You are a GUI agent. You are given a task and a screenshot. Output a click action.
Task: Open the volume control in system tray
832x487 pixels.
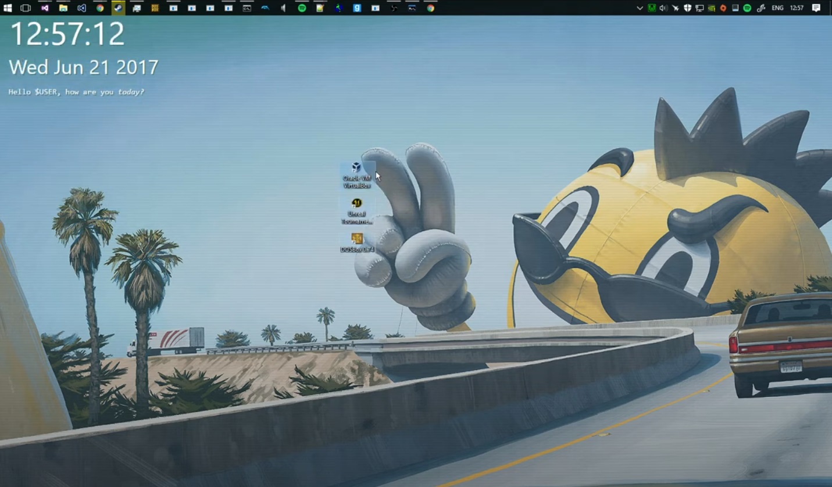point(663,8)
